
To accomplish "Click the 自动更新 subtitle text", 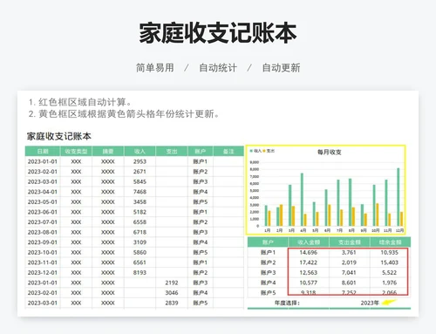I will click(x=281, y=68).
